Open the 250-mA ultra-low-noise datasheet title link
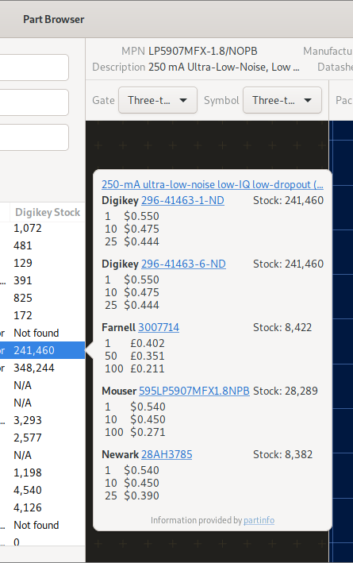This screenshot has width=353, height=563. pos(213,184)
